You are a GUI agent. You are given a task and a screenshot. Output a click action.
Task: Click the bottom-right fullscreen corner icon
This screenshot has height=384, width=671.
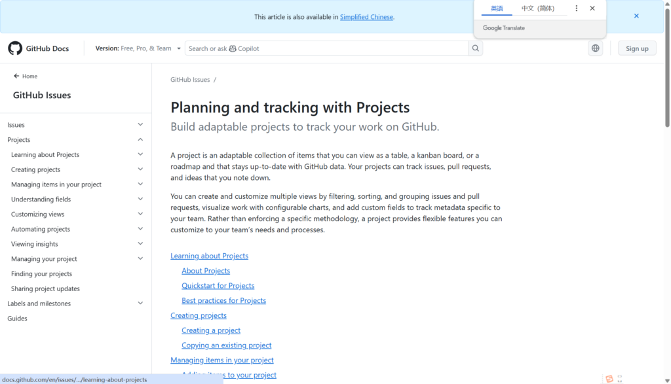[620, 378]
